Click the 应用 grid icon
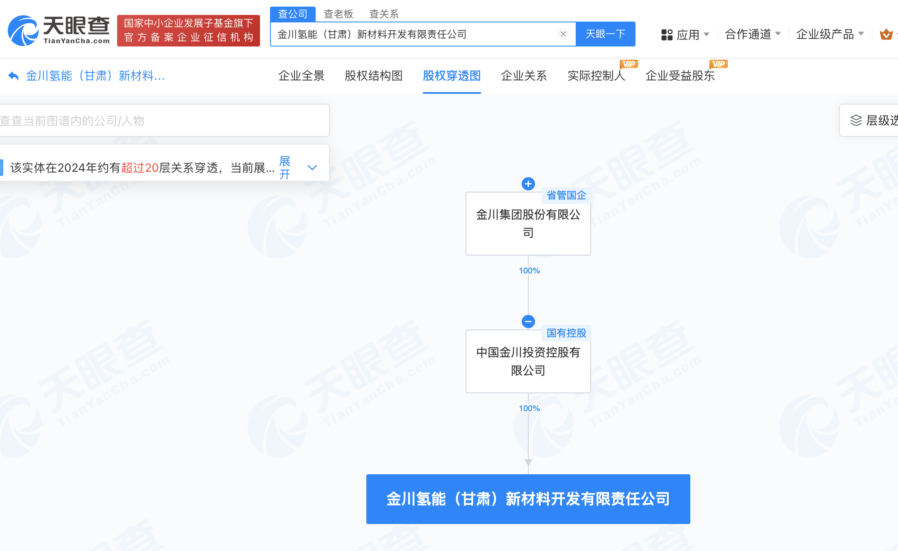Image resolution: width=898 pixels, height=551 pixels. [667, 34]
